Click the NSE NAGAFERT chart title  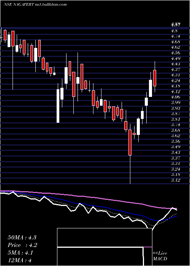click(35, 5)
